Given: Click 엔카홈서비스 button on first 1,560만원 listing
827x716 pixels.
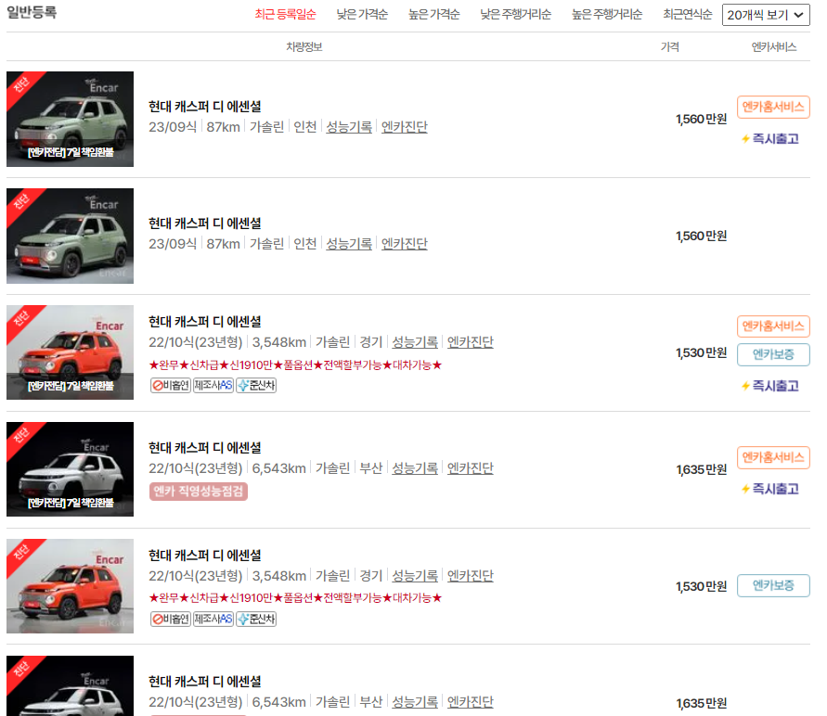Looking at the screenshot, I should click(773, 108).
